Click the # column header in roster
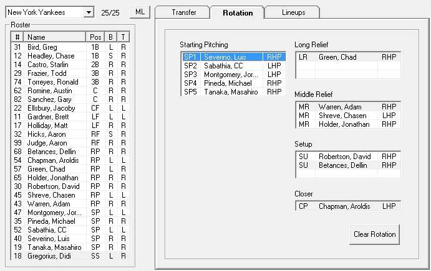Image resolution: width=431 pixels, height=271 pixels. [x=17, y=37]
